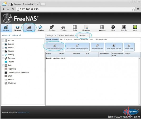
Task: Expand the Storage tree node
Action: [3, 51]
